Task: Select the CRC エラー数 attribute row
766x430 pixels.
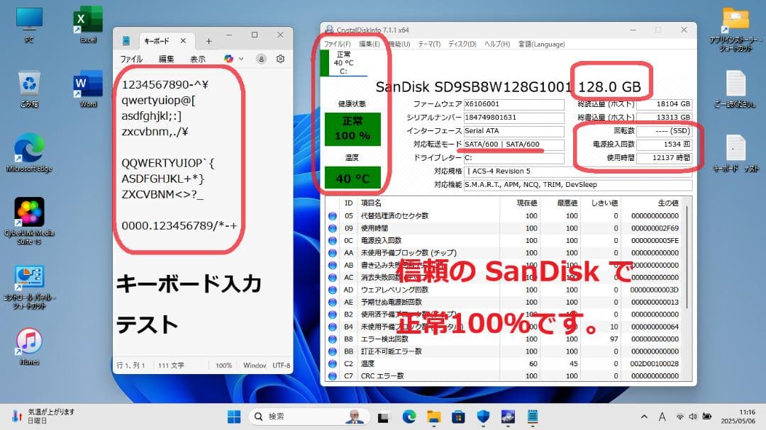Action: click(505, 376)
